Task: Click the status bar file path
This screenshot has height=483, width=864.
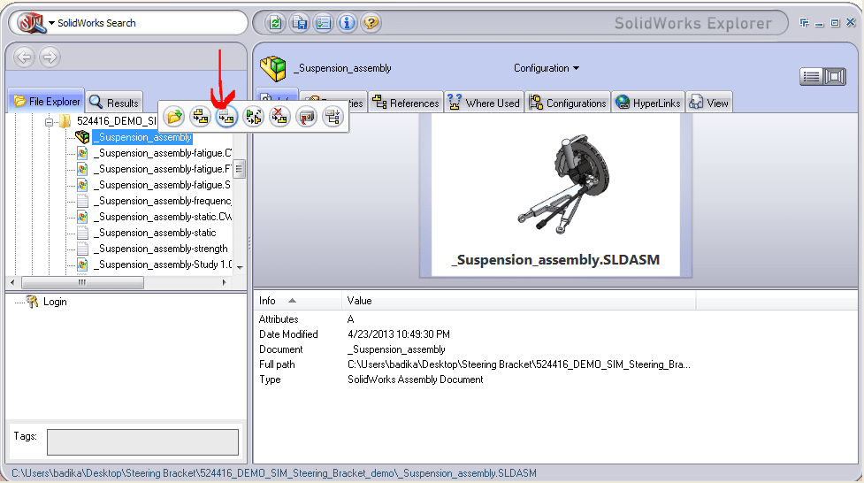Action: 274,473
